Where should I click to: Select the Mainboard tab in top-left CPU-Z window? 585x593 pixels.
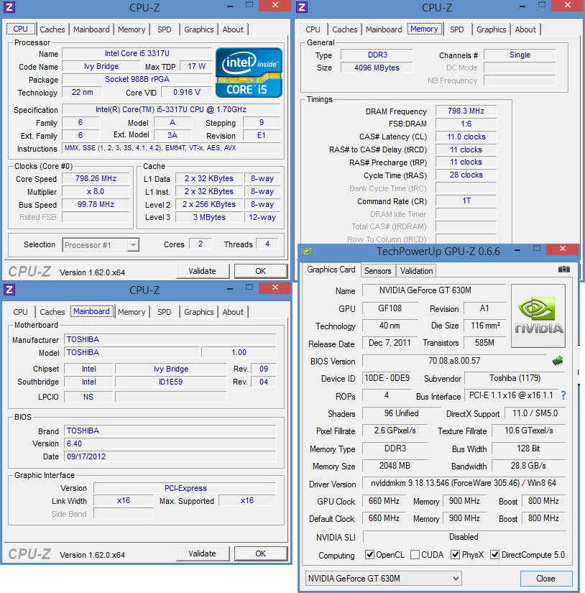(x=91, y=29)
